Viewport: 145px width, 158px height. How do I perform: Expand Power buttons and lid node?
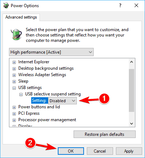(14, 107)
